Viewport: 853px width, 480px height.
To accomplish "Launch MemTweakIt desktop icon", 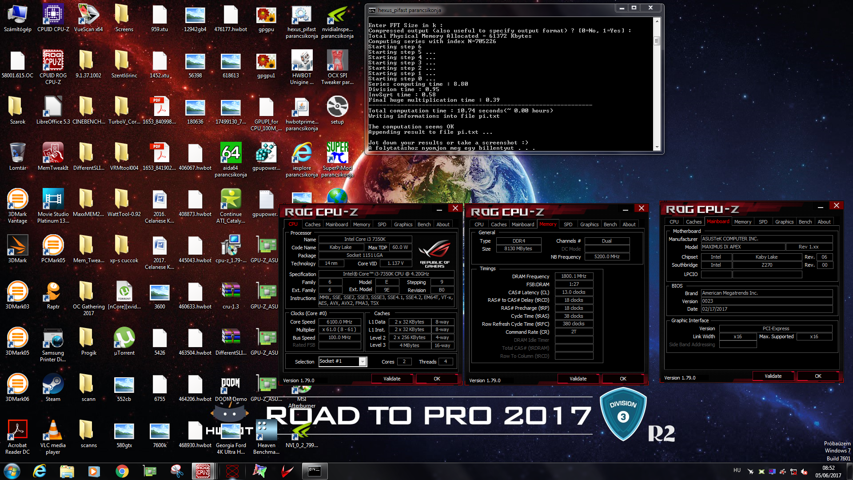I will tap(53, 156).
